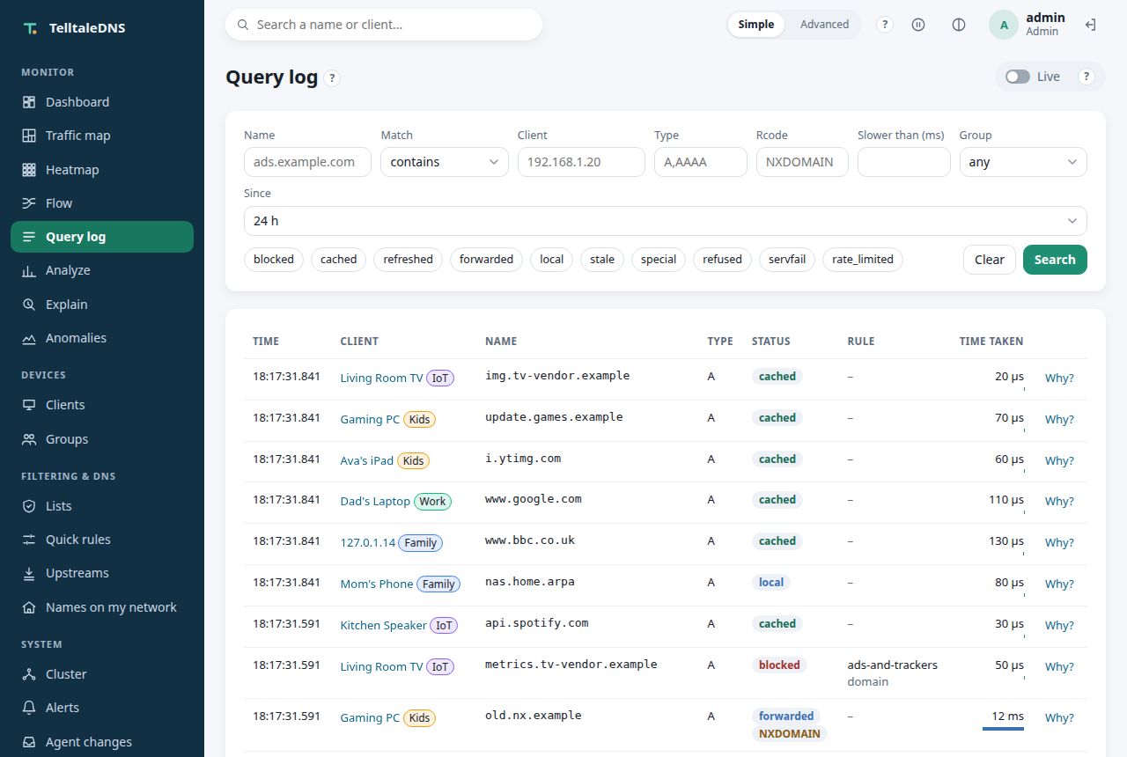1127x757 pixels.
Task: Toggle the servfail status filter chip
Action: (787, 260)
